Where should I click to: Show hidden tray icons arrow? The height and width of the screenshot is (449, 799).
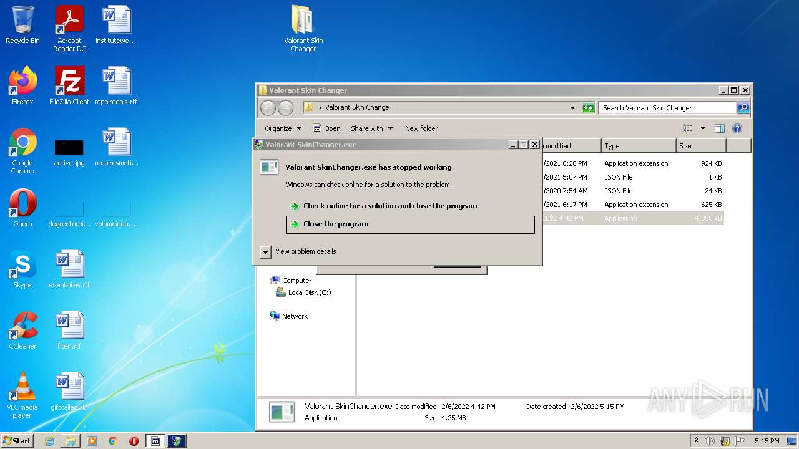(696, 441)
